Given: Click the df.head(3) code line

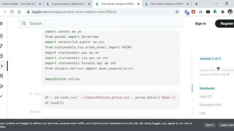Looking at the screenshot, I should pyautogui.click(x=54, y=103).
